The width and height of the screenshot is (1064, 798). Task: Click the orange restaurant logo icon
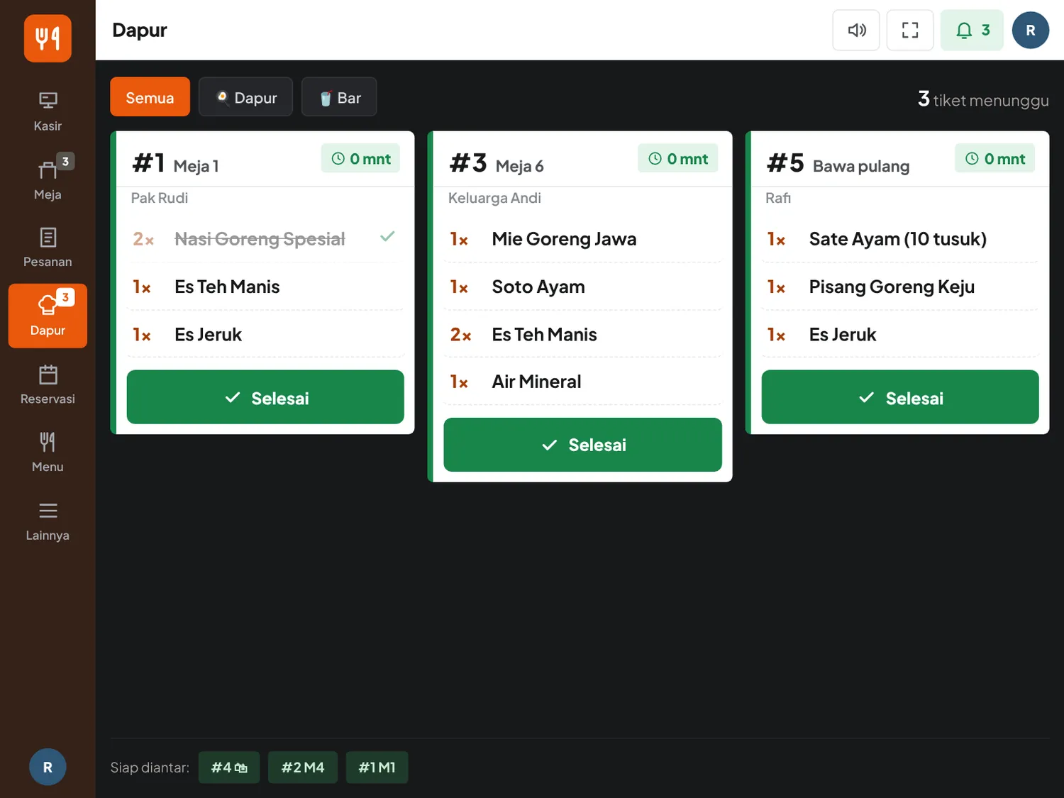48,38
